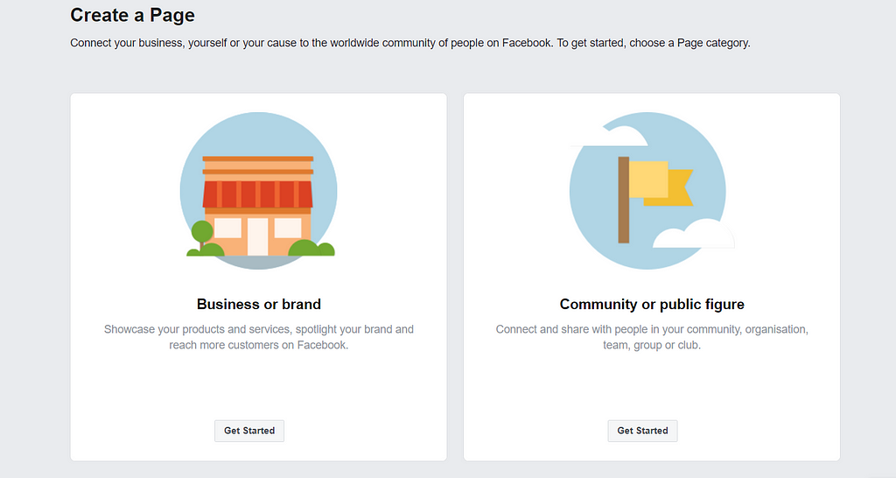Select the Business or brand heading
This screenshot has height=478, width=896.
[259, 304]
